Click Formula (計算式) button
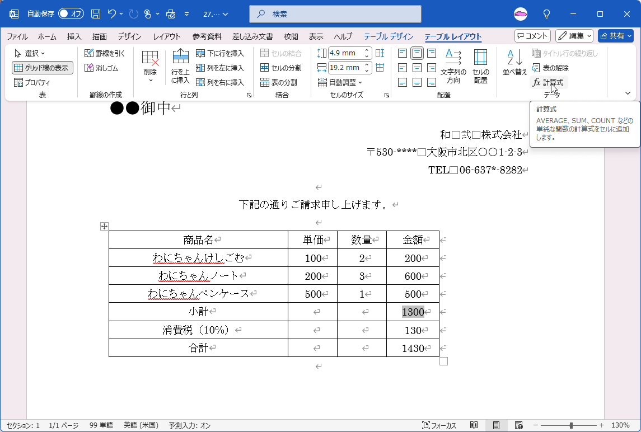 [549, 82]
